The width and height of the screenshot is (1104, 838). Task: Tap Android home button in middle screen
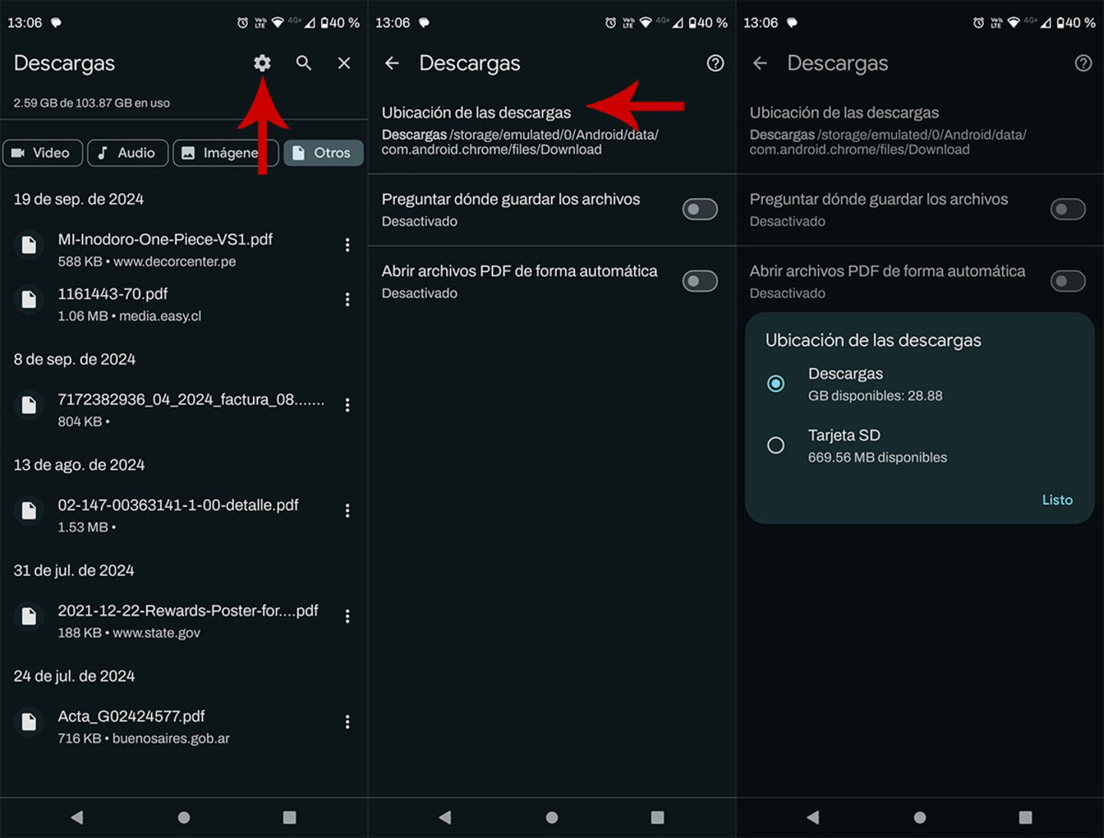click(552, 817)
